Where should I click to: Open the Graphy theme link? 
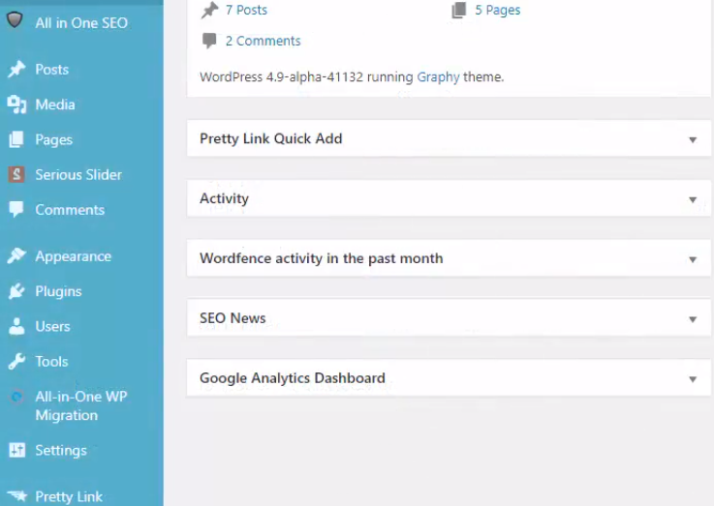439,76
